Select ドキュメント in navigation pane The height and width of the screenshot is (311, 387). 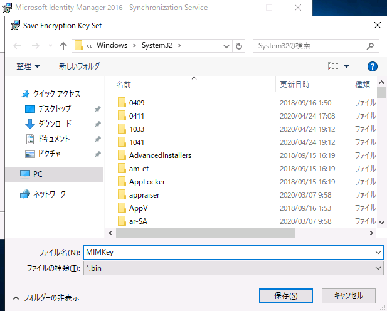coord(53,139)
